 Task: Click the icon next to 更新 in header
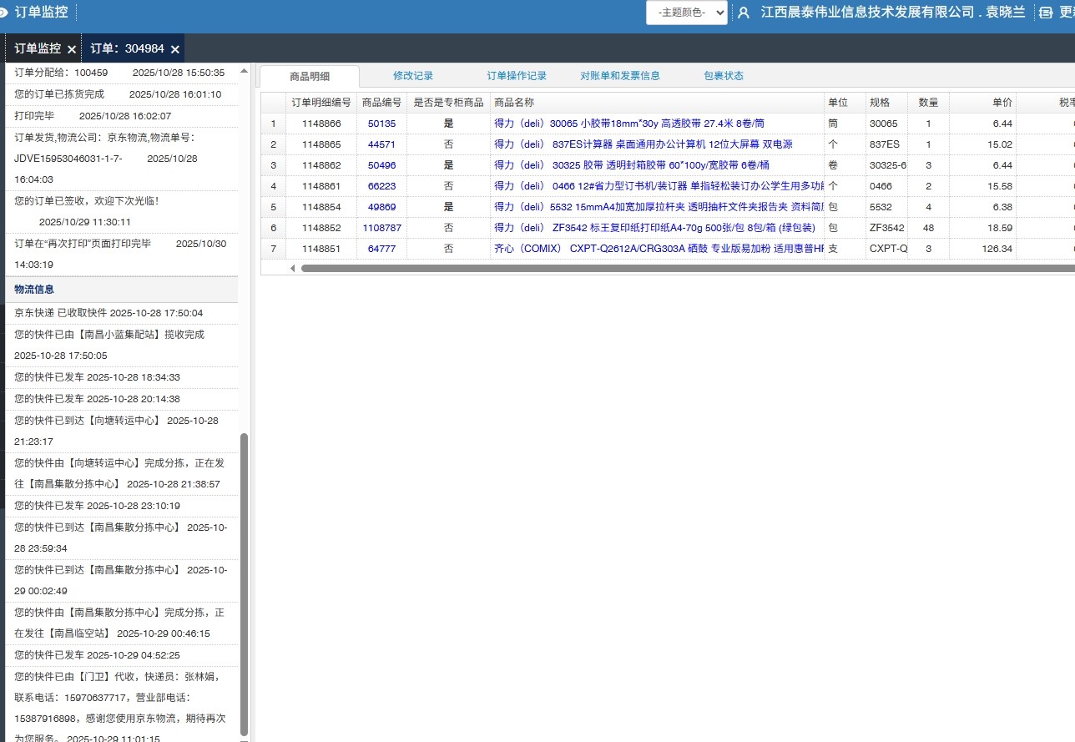pyautogui.click(x=1045, y=13)
